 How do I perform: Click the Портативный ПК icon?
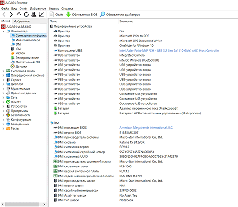click(13, 62)
